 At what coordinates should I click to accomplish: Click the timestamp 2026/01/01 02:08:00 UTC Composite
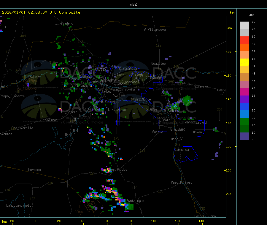pyautogui.click(x=41, y=12)
